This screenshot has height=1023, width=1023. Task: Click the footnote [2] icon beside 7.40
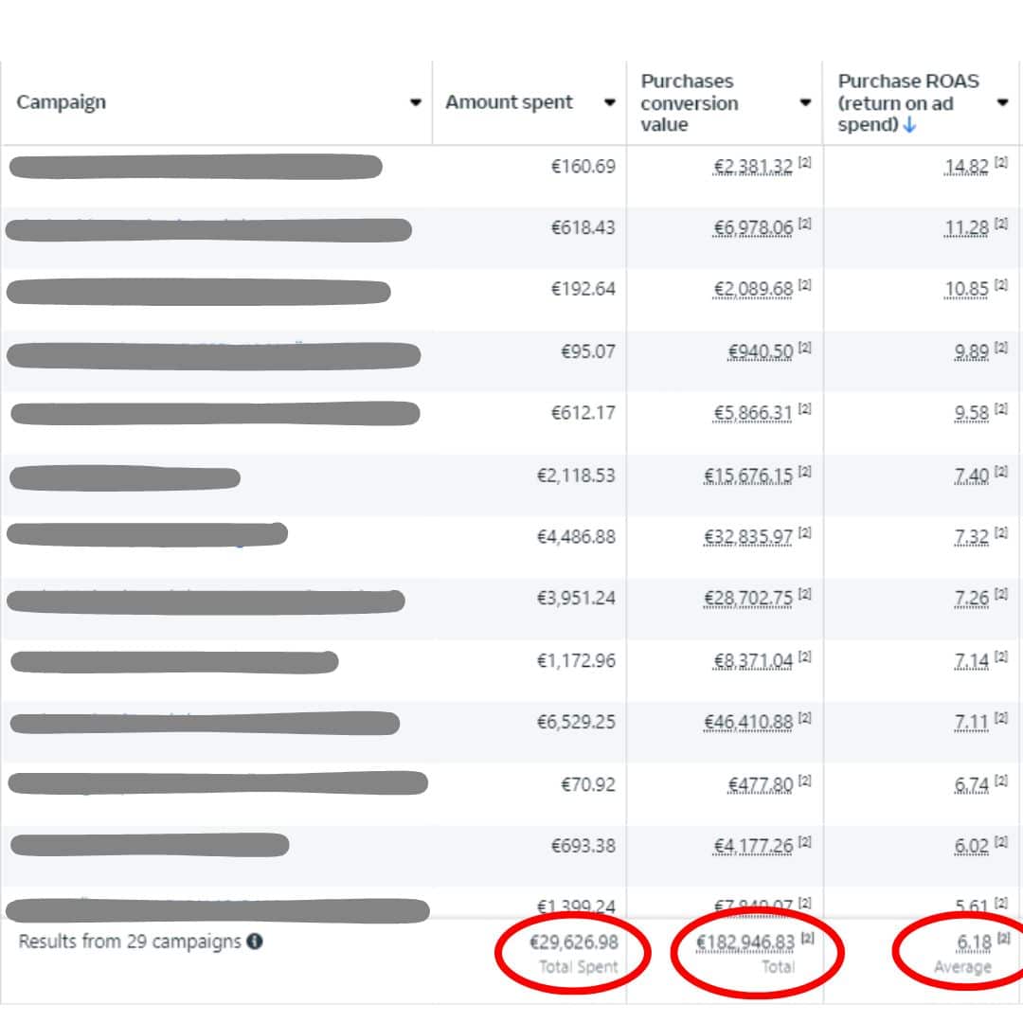(1001, 472)
